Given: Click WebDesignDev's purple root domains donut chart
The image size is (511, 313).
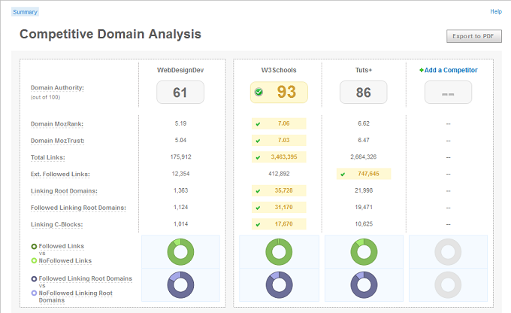Looking at the screenshot, I should pyautogui.click(x=180, y=284).
